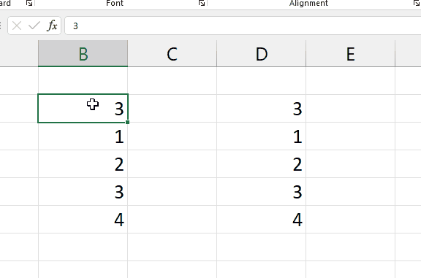Select column B cell containing 2

coord(83,164)
